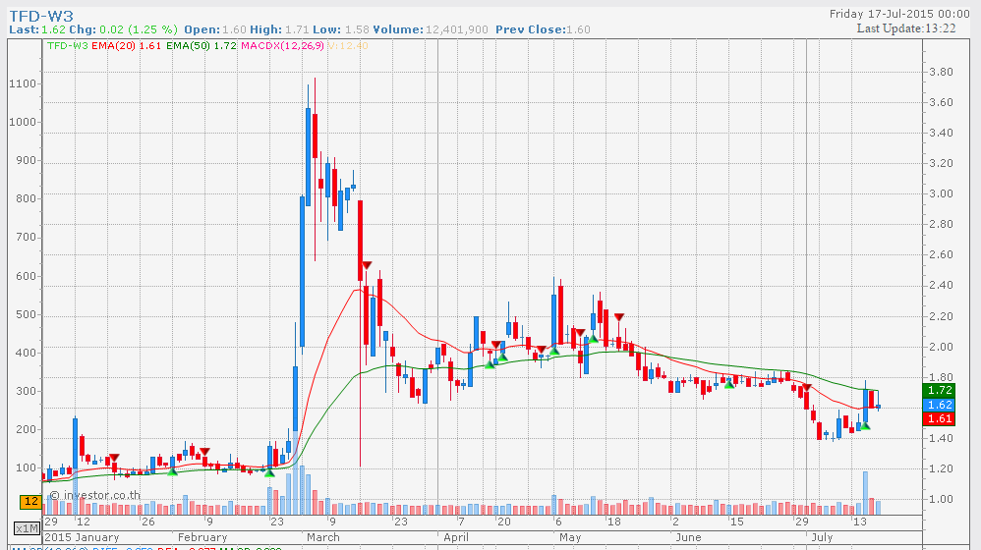Click the June axis label
Screen dimensions: 981x550
688,537
